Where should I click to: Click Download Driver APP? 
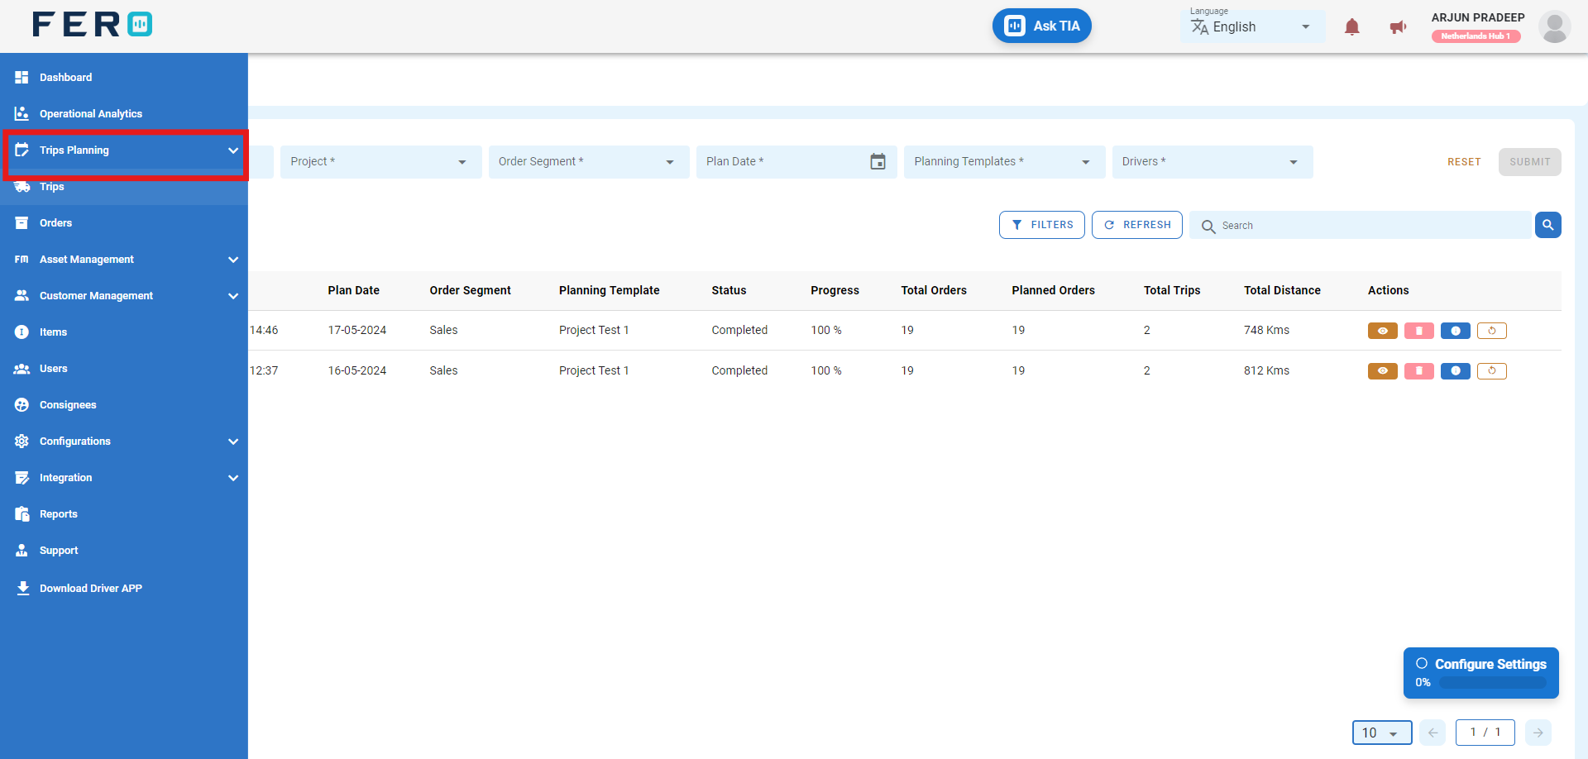click(x=124, y=588)
